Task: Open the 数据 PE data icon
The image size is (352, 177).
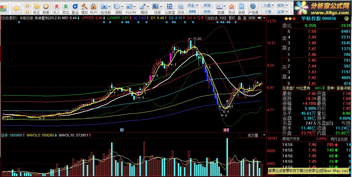Action: 219,6
